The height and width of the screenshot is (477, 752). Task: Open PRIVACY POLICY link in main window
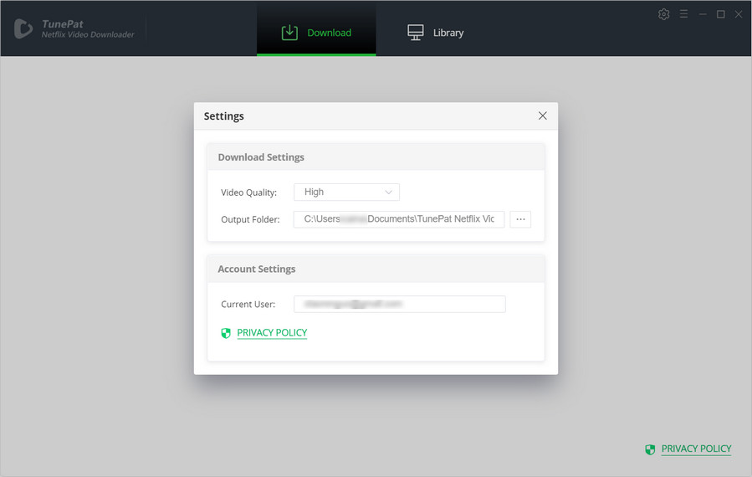pyautogui.click(x=696, y=449)
